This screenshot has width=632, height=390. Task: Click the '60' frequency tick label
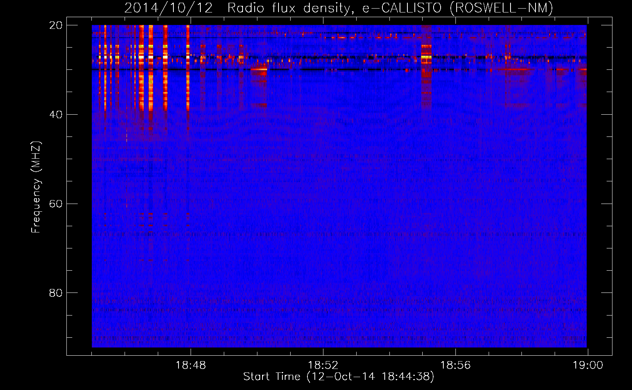pos(56,204)
